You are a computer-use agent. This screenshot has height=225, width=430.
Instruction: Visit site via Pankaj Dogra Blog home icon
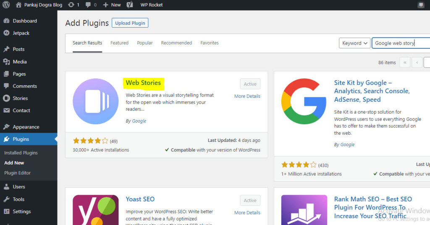18,5
